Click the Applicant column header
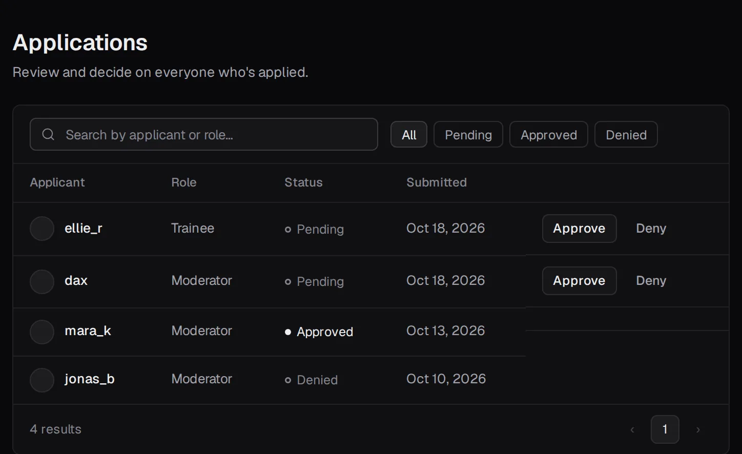 tap(57, 182)
